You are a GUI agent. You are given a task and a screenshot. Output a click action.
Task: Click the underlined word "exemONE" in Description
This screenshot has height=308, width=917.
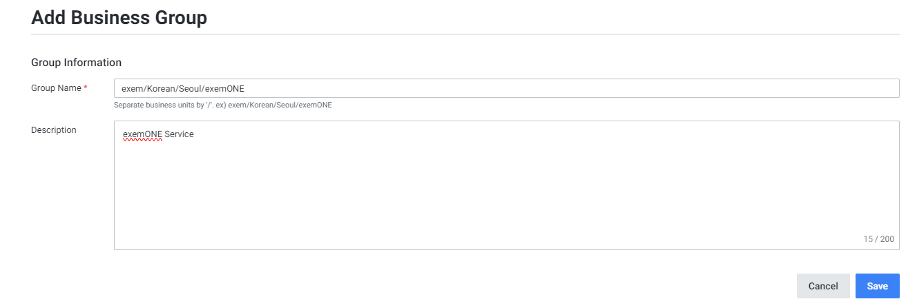[x=142, y=134]
